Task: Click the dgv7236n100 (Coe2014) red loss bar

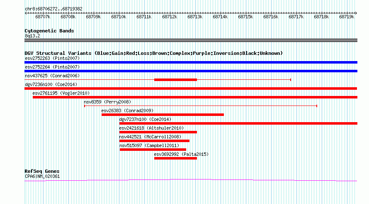Action: [x=191, y=88]
